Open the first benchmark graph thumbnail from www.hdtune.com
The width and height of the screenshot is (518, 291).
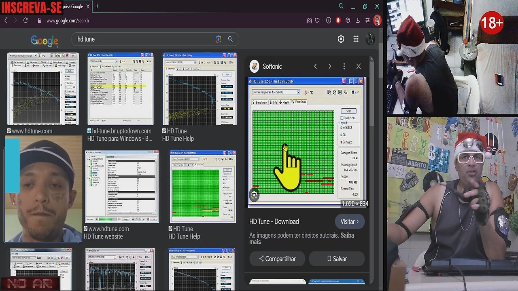point(43,89)
